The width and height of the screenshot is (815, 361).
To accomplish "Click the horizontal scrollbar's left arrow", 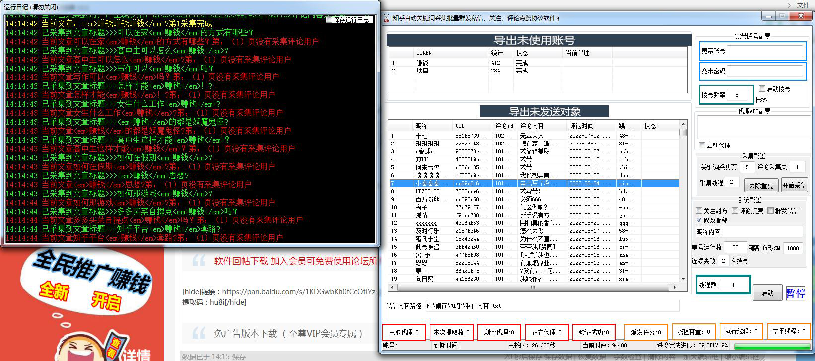I will point(392,287).
